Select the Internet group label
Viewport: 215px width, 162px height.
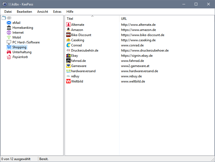18,33
